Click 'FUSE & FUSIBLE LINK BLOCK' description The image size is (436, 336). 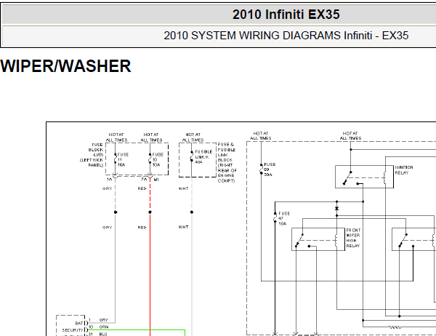(227, 163)
